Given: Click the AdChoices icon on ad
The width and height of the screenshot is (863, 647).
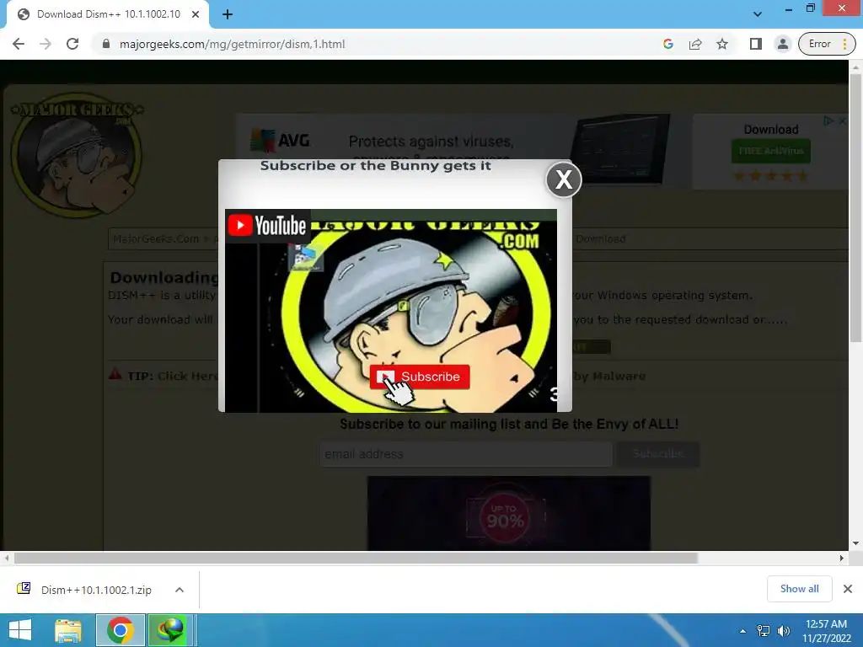Looking at the screenshot, I should coord(828,120).
